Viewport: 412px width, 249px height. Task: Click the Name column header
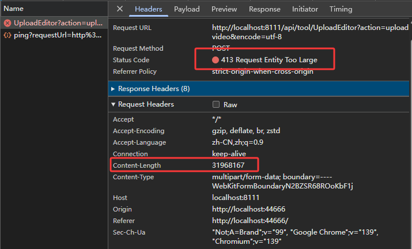pos(14,9)
